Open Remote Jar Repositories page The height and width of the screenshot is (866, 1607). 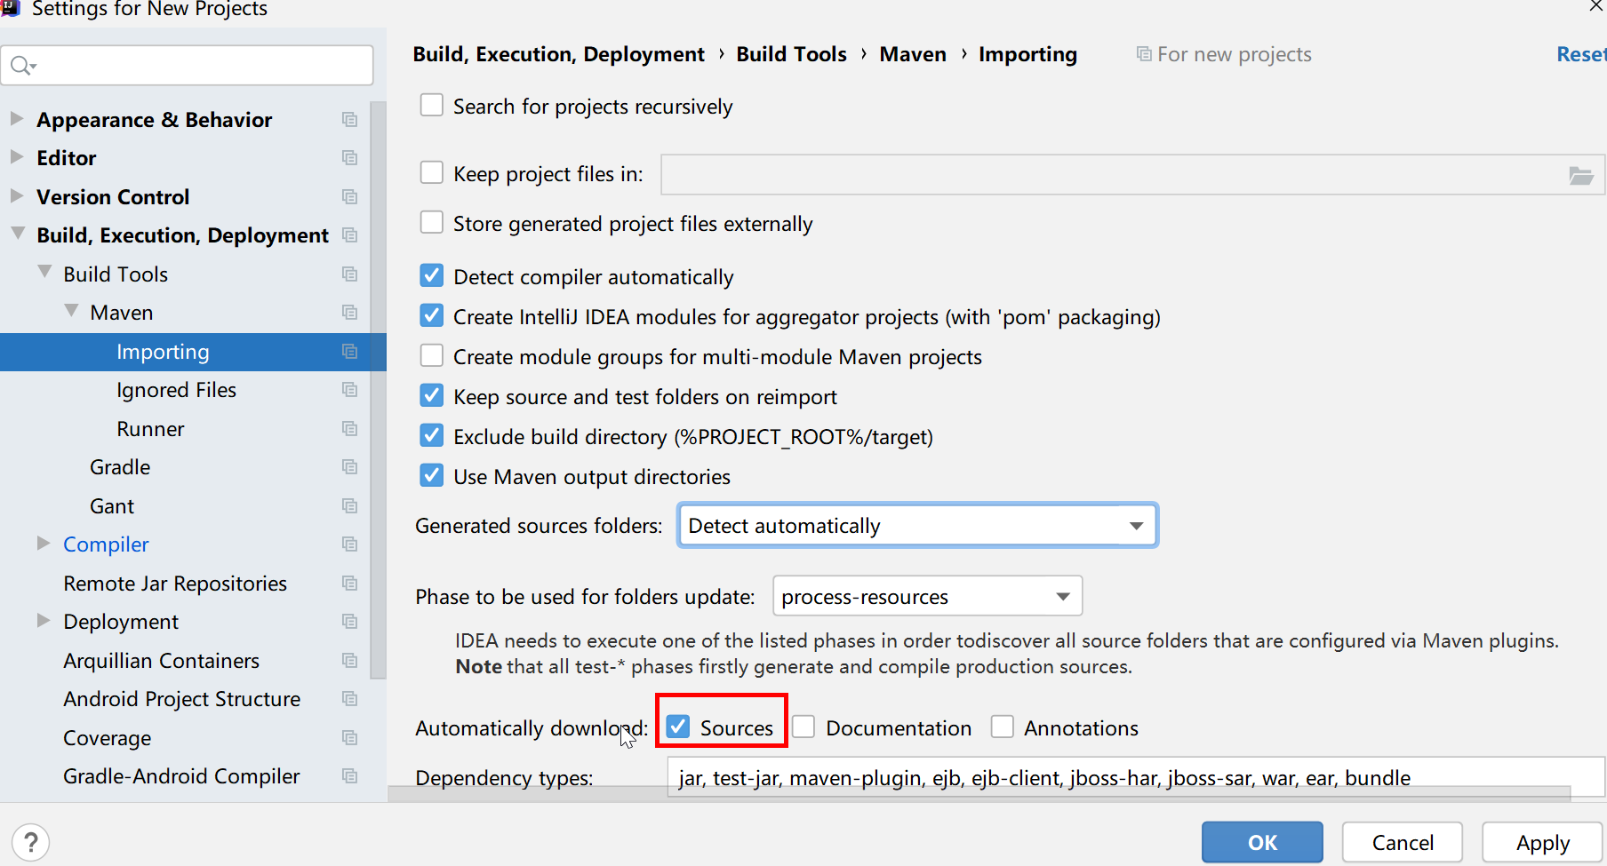point(175,584)
